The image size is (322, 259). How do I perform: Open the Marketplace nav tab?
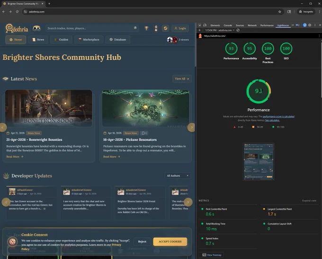coord(89,40)
